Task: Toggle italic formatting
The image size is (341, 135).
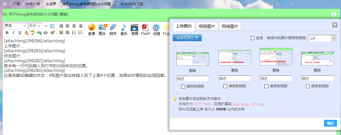Action: click(x=13, y=32)
